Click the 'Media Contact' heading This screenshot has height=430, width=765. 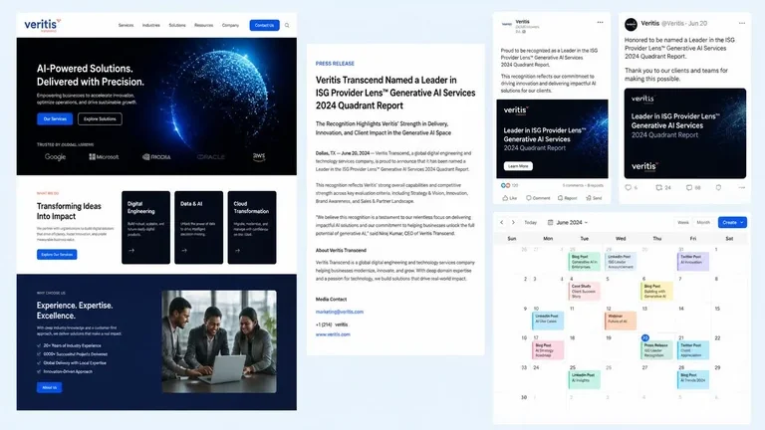point(331,300)
